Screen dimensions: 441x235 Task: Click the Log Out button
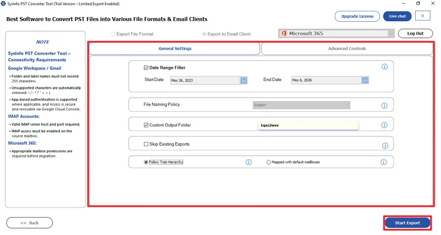[415, 33]
